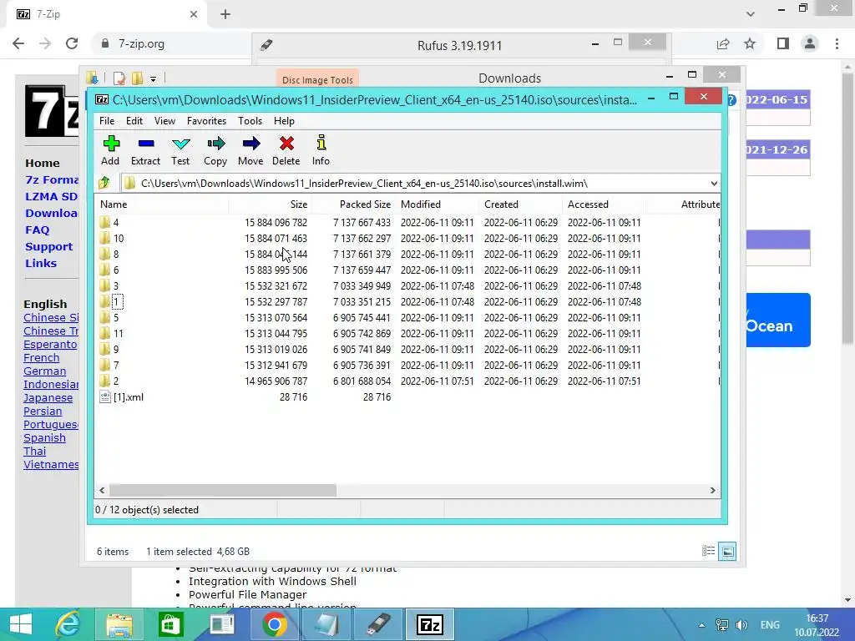Open the View menu

(x=164, y=121)
